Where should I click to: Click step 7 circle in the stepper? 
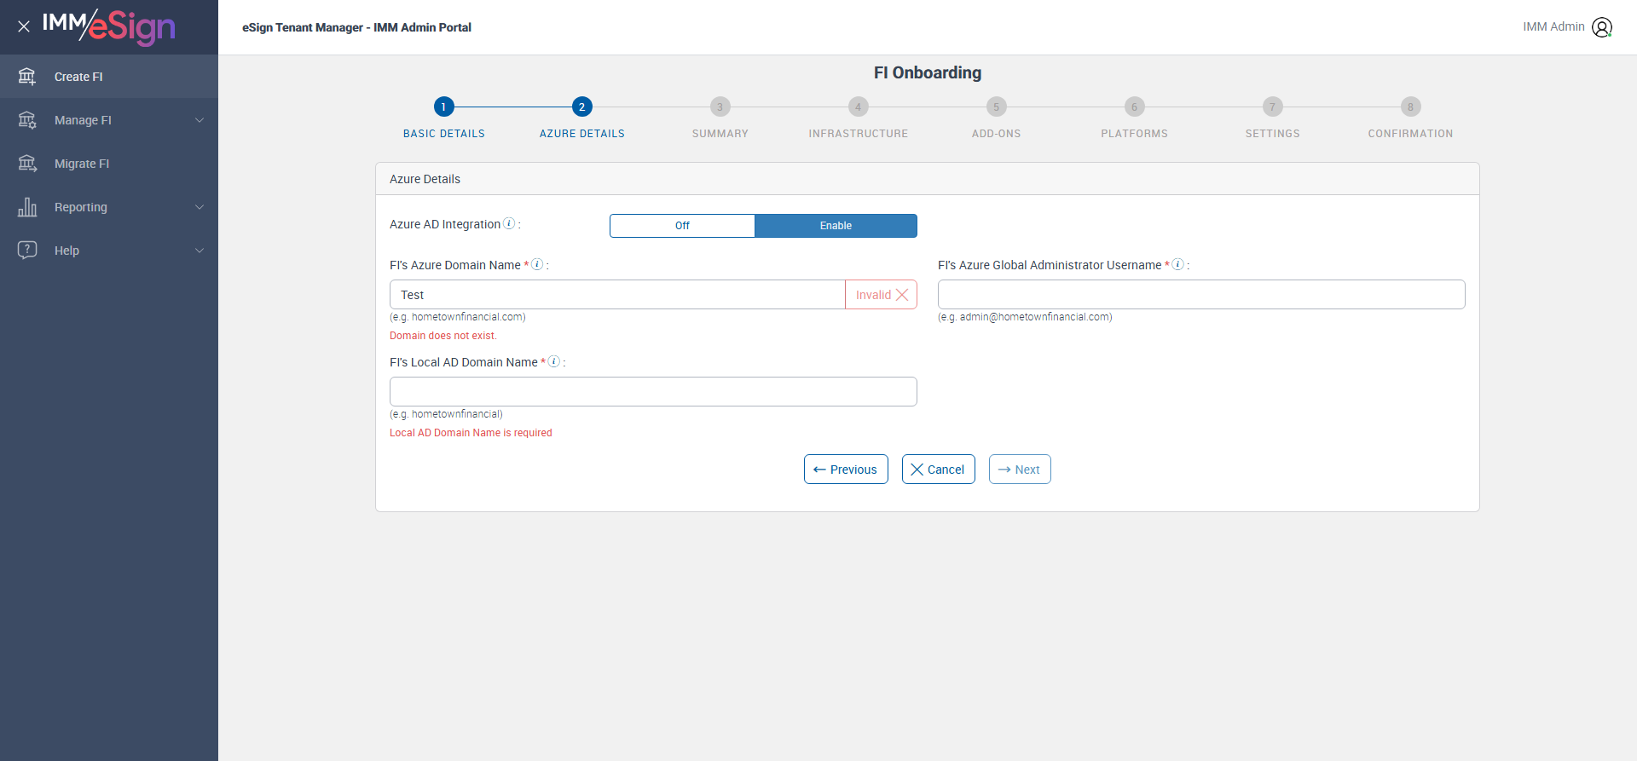1272,107
